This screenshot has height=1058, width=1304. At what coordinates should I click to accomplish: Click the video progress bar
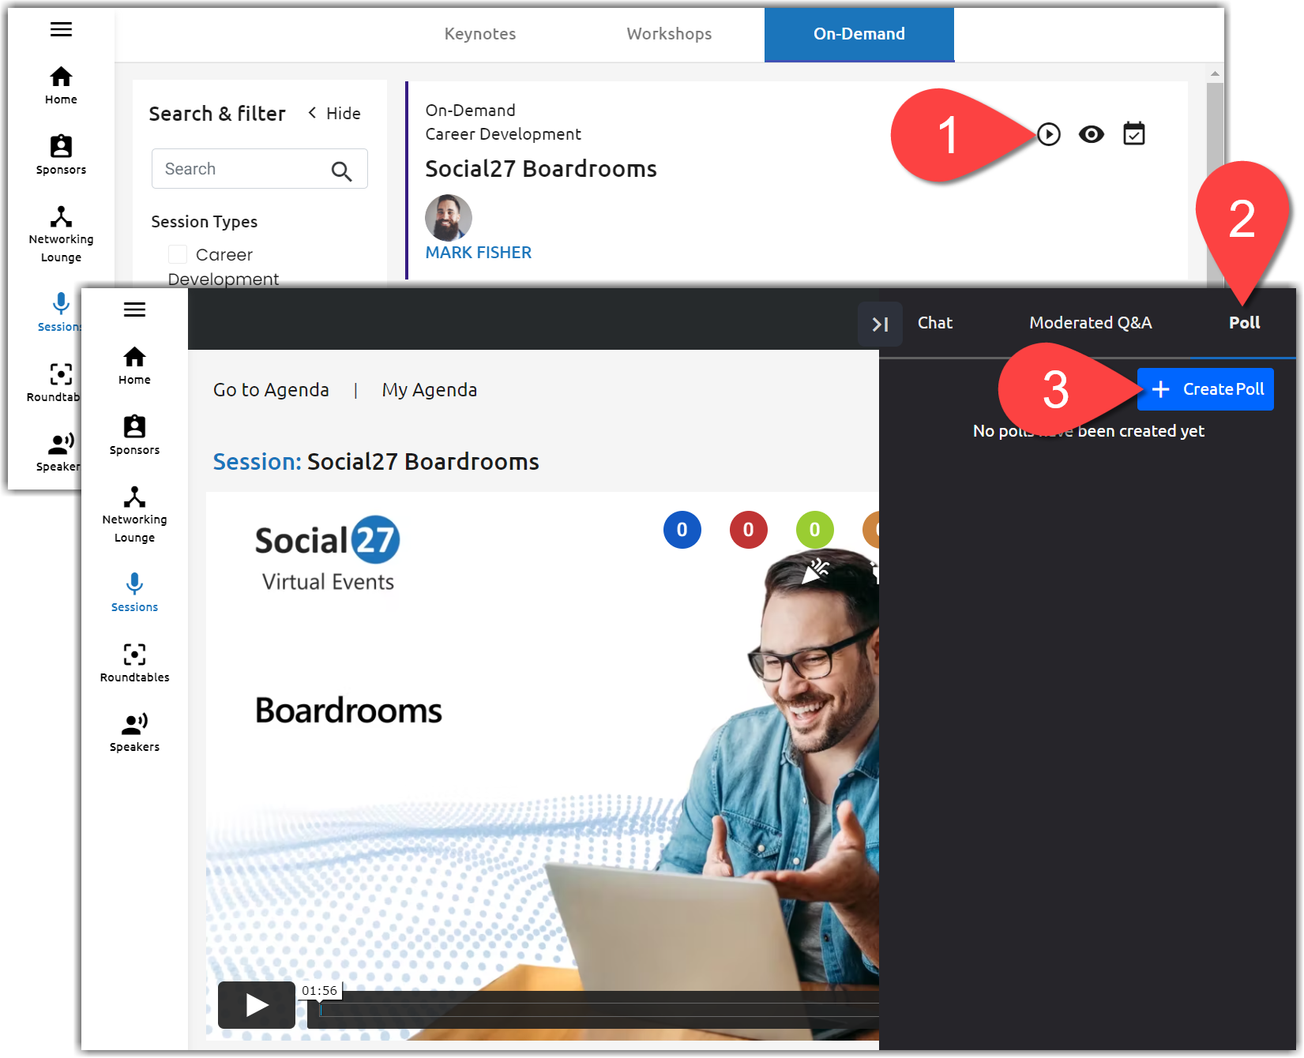click(592, 1010)
